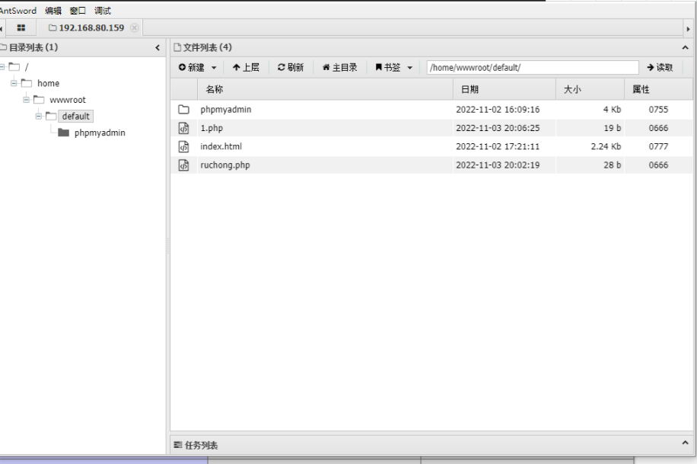This screenshot has width=697, height=464.
Task: Open the 新建 dropdown arrow
Action: pos(214,68)
